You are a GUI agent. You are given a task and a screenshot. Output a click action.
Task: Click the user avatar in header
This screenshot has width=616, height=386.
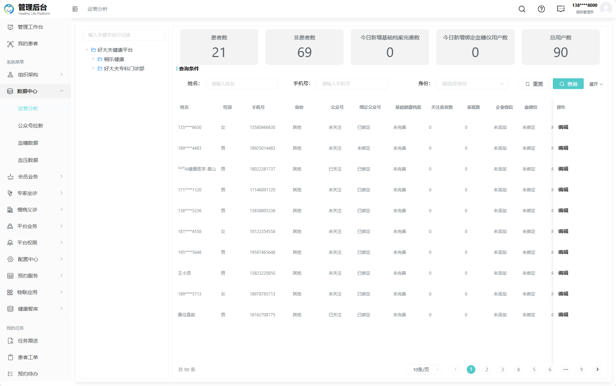coord(606,8)
